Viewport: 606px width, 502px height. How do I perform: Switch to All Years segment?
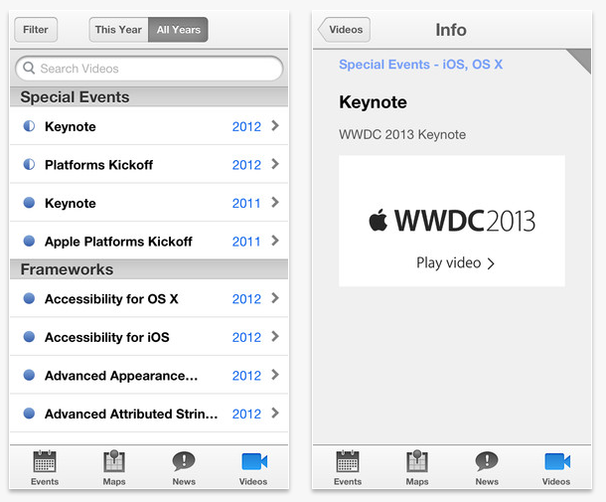(x=178, y=30)
